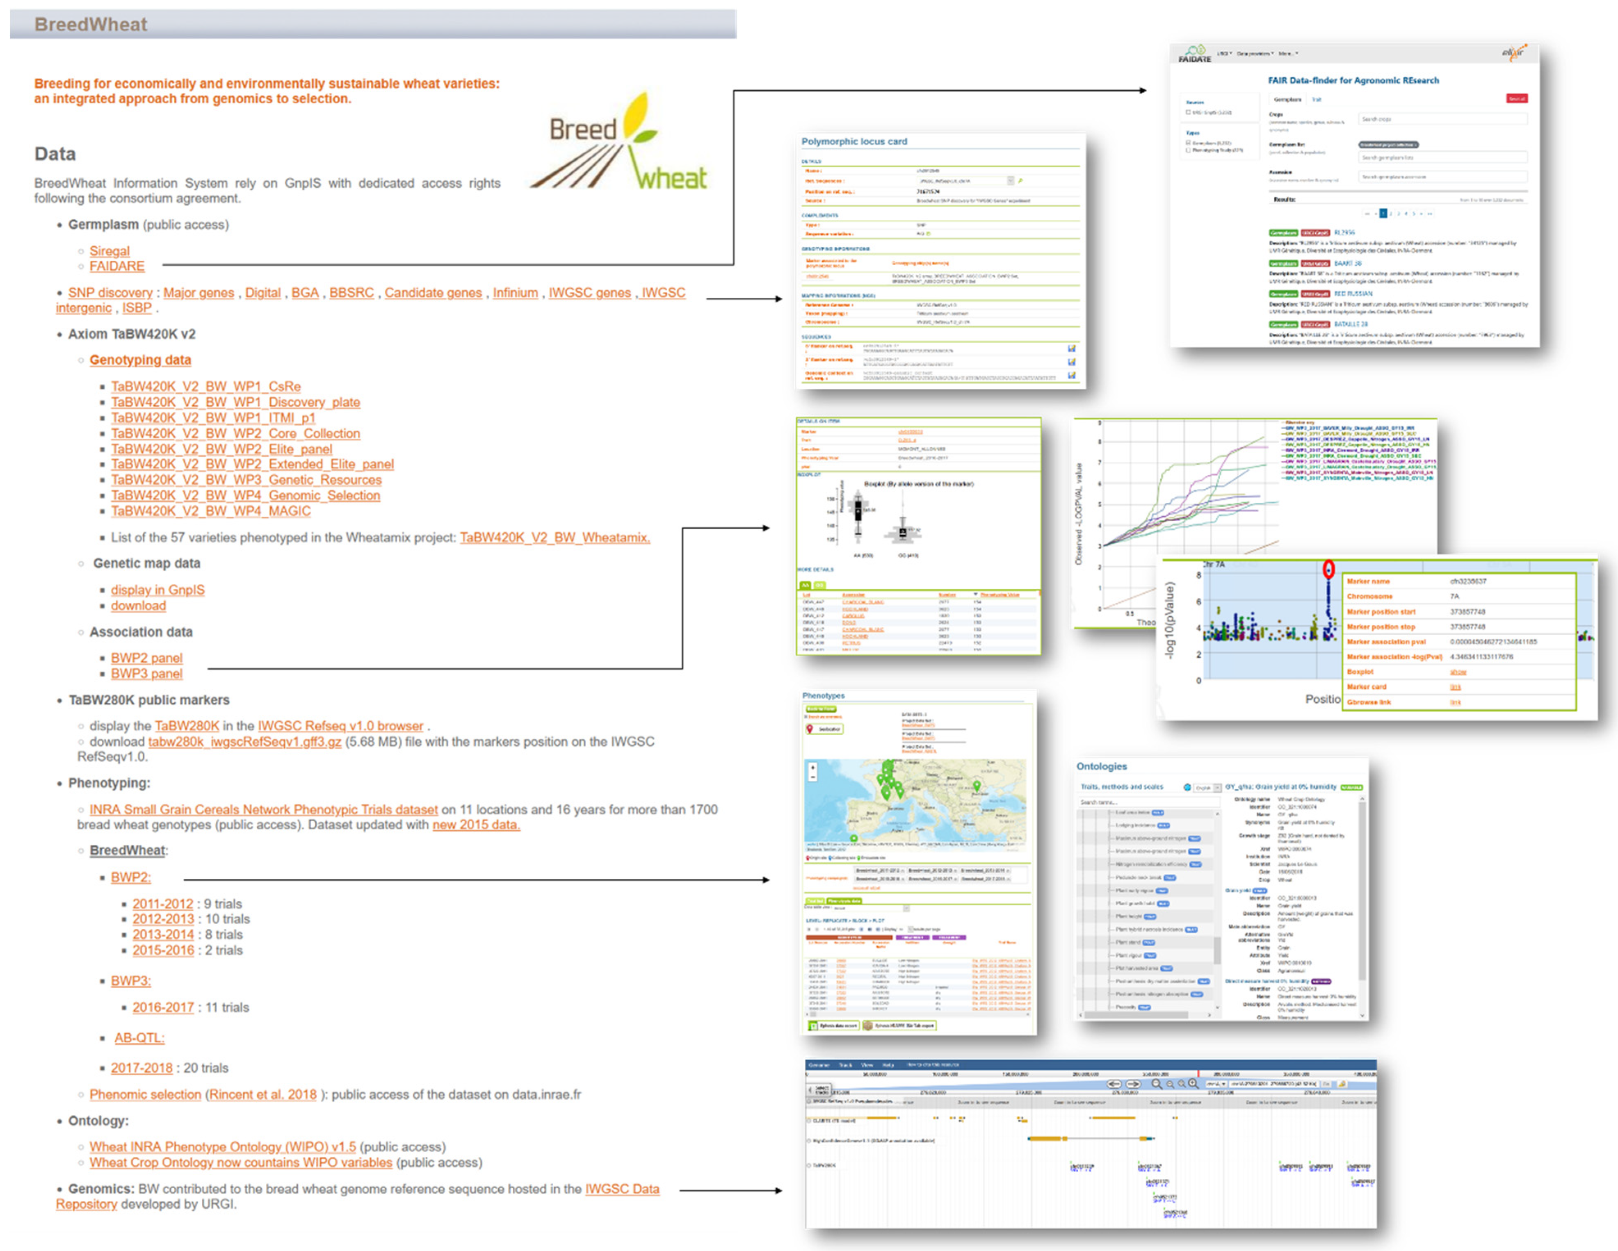
Task: Open Wheat INRA Phenotype Ontology (WIPO) v1.5 link
Action: [223, 1146]
